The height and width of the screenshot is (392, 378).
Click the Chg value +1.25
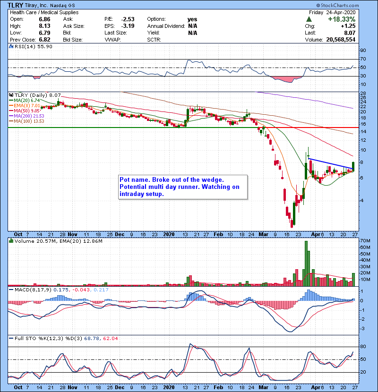pyautogui.click(x=348, y=26)
